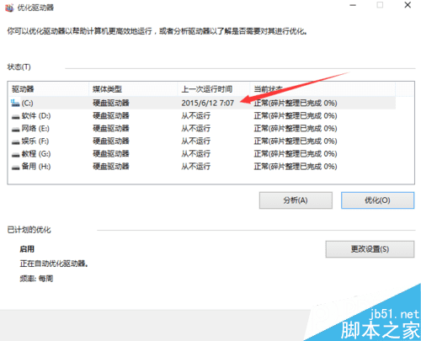Select the 备用 (H:) drive icon
Screen dimensions: 421x341
coord(15,167)
